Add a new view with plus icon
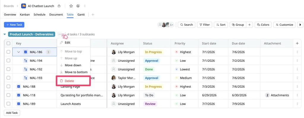The height and width of the screenshot is (118, 304). 93,15
